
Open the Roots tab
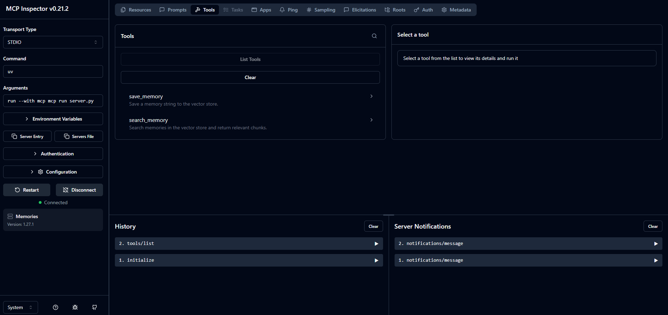(395, 10)
